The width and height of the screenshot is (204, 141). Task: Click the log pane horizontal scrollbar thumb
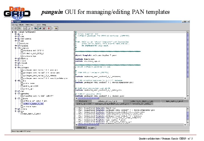[x=88, y=125]
